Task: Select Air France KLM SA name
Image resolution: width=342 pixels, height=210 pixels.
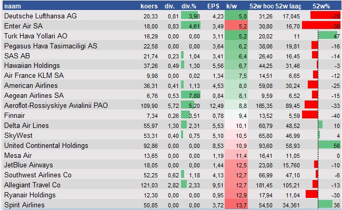Action: coord(34,75)
